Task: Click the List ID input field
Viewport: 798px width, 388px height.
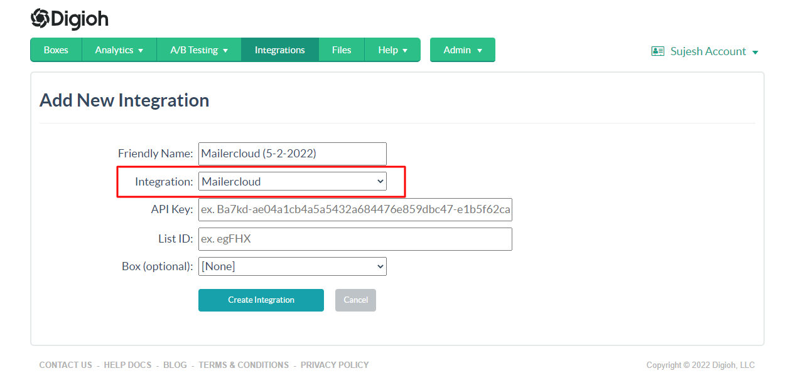Action: pos(355,239)
